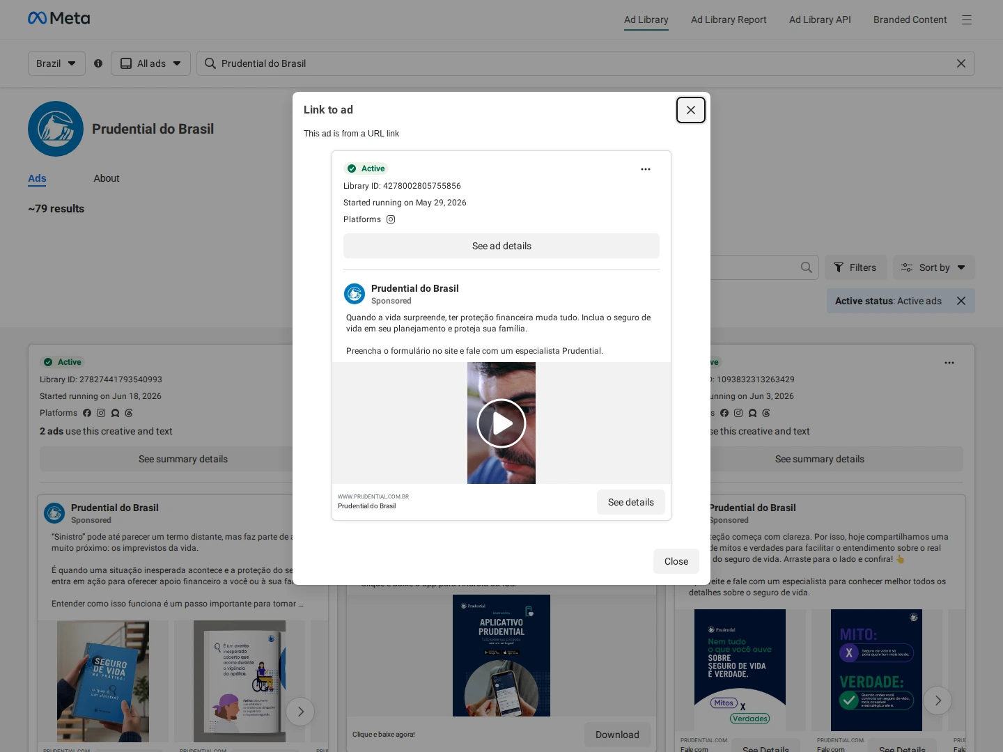The height and width of the screenshot is (752, 1003).
Task: Click the Instagram icon on ad 27827441793540993
Action: 101,413
